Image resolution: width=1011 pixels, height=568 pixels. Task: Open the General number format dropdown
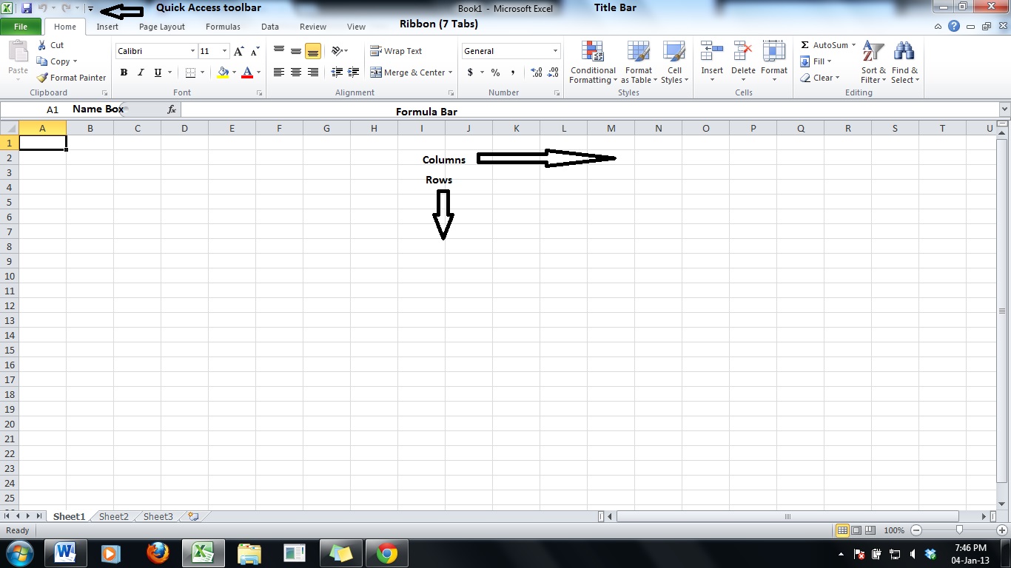pos(555,51)
